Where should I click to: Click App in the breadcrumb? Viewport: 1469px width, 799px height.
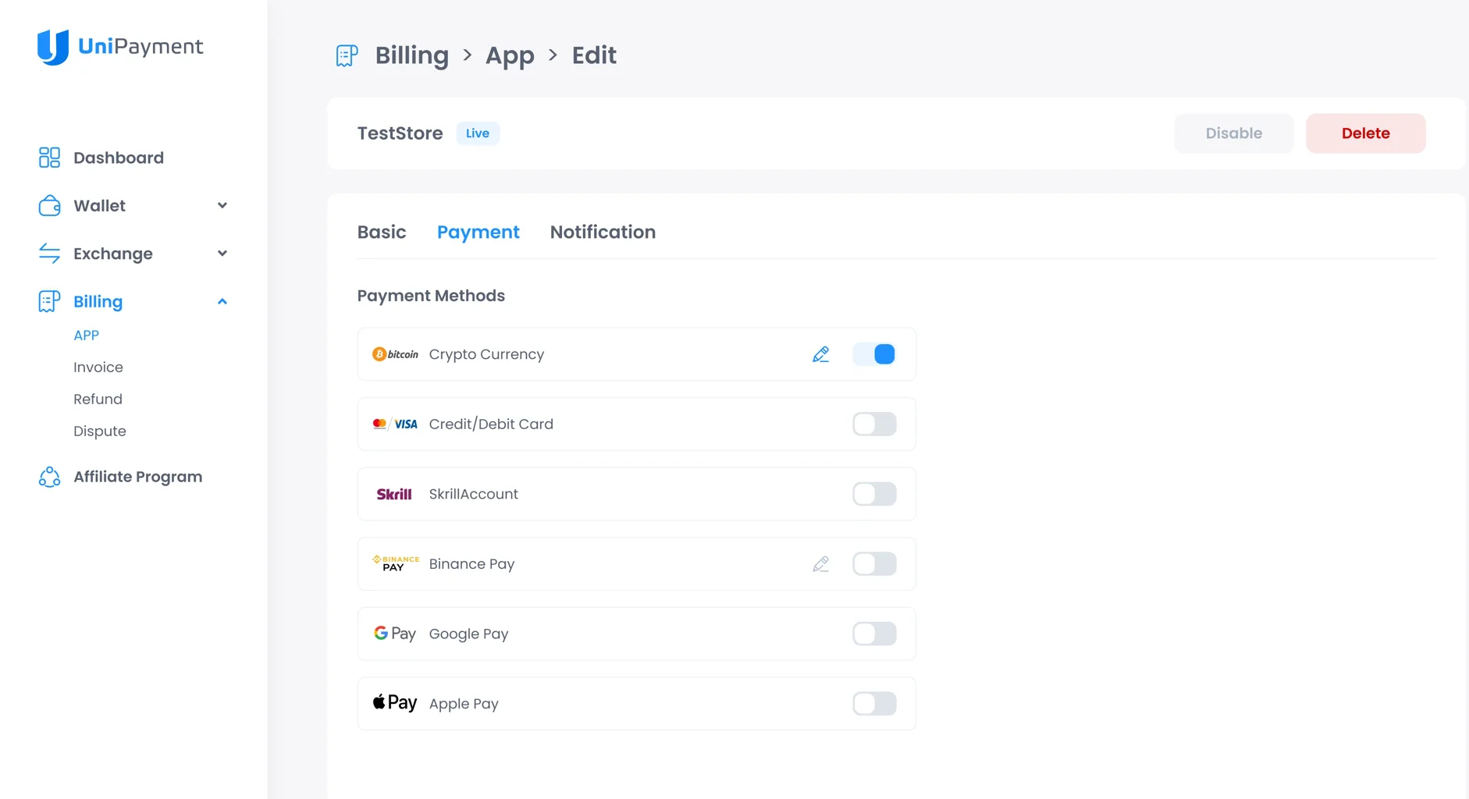pos(510,55)
